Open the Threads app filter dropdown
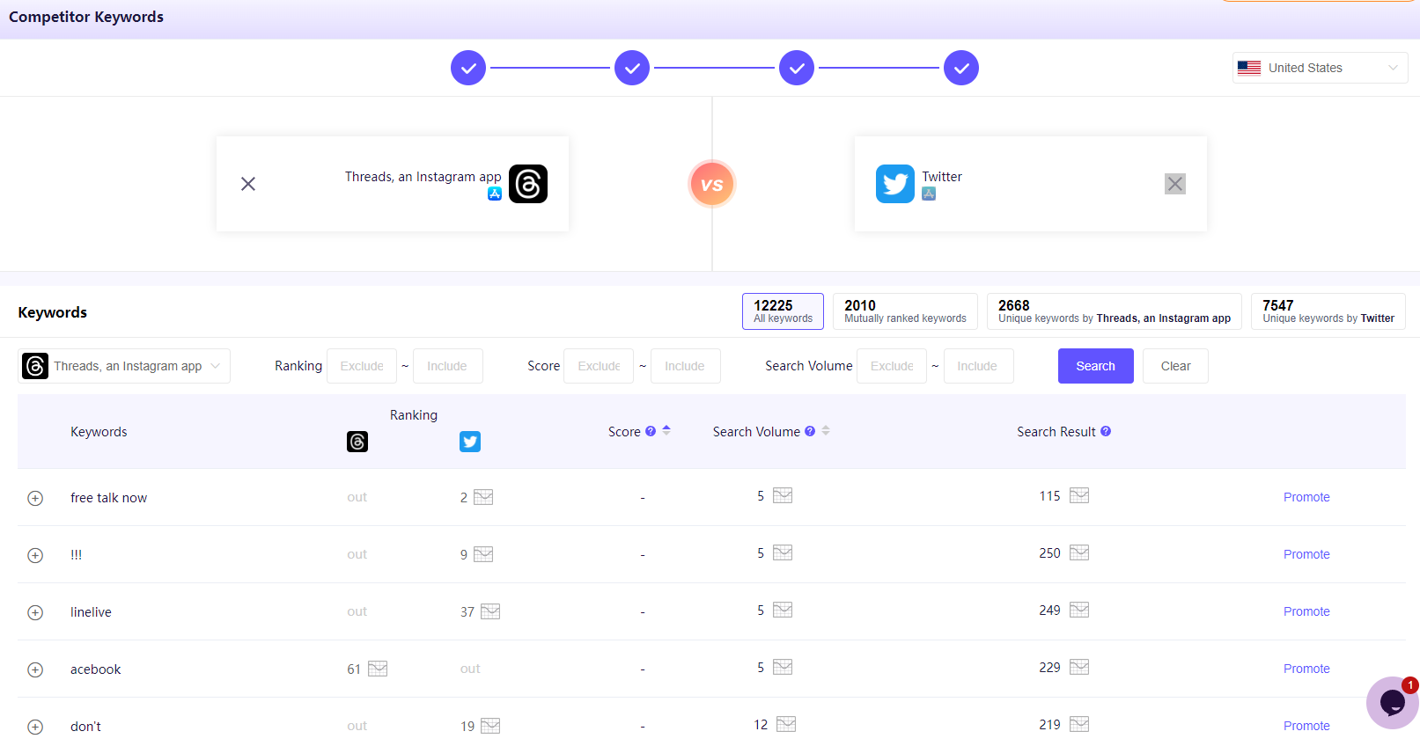The height and width of the screenshot is (746, 1420). point(124,366)
